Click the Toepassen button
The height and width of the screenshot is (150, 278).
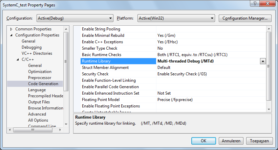pyautogui.click(x=259, y=141)
